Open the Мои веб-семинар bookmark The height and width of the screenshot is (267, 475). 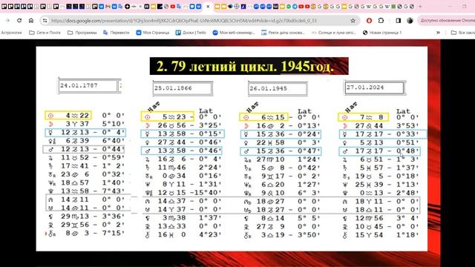tap(234, 33)
